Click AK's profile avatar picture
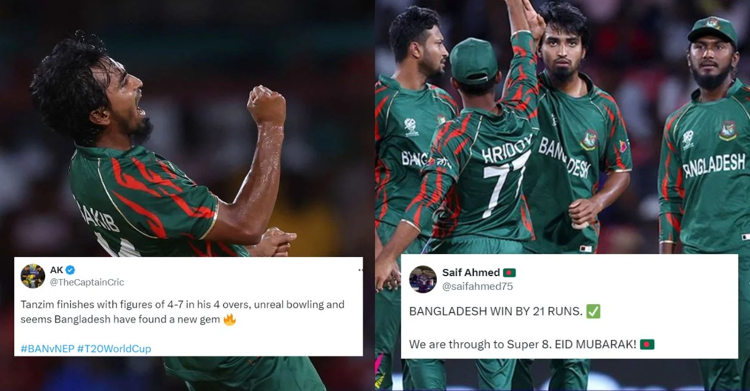Screen dimensions: 750x391 (33, 276)
